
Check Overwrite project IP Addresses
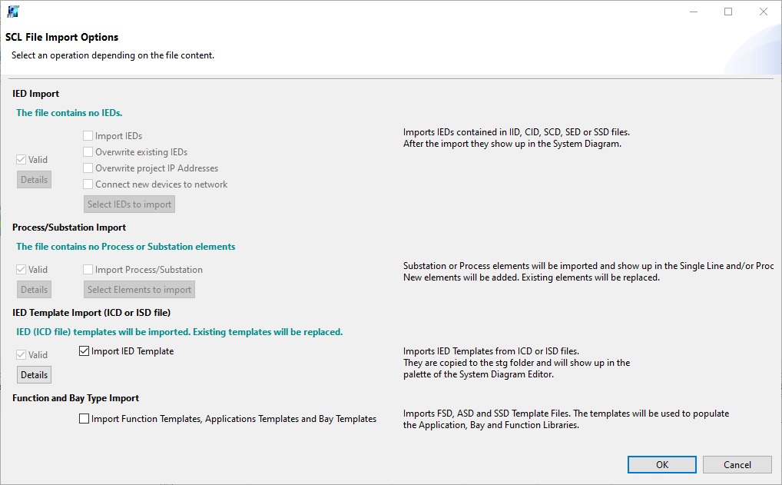tap(88, 168)
